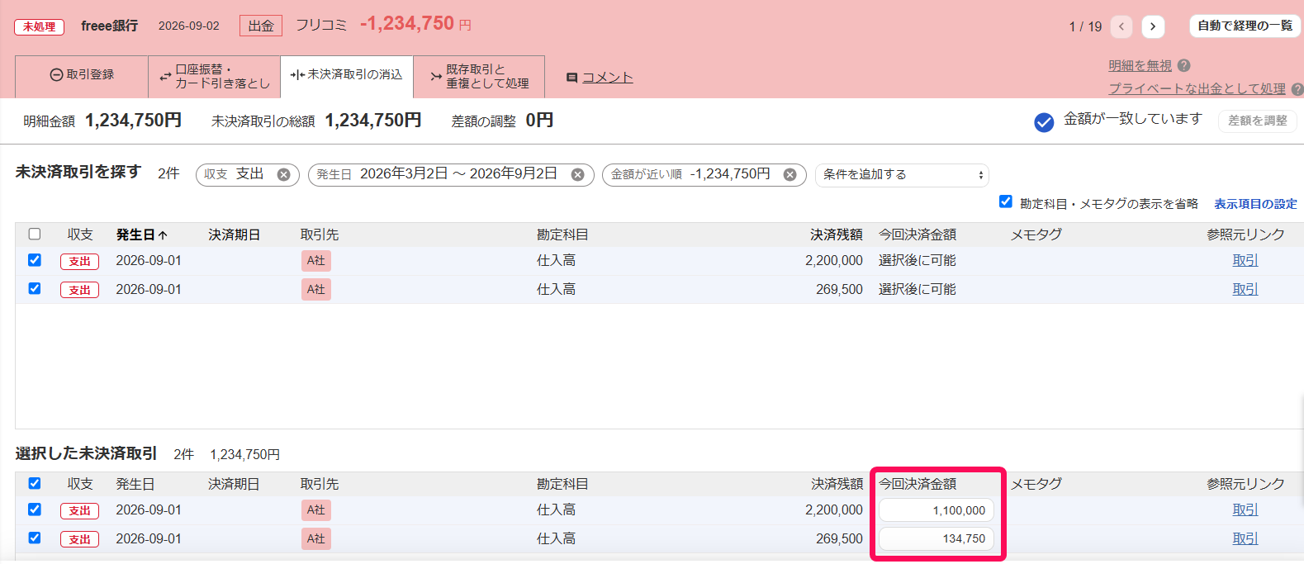
Task: Uncheck the 2,200,000 row in the search results table
Action: pos(35,260)
